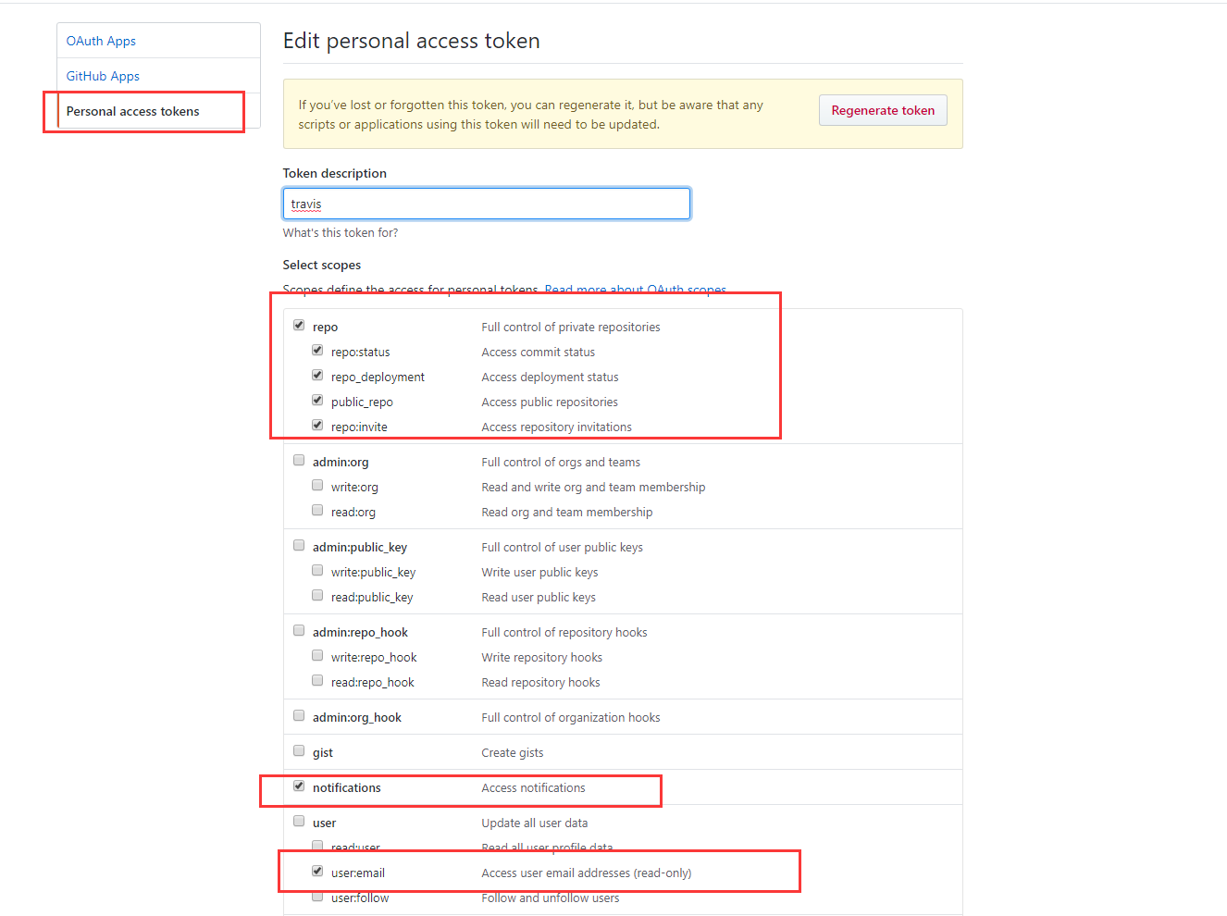Image resolution: width=1227 pixels, height=916 pixels.
Task: Open the OAuth Apps sidebar item
Action: click(101, 41)
